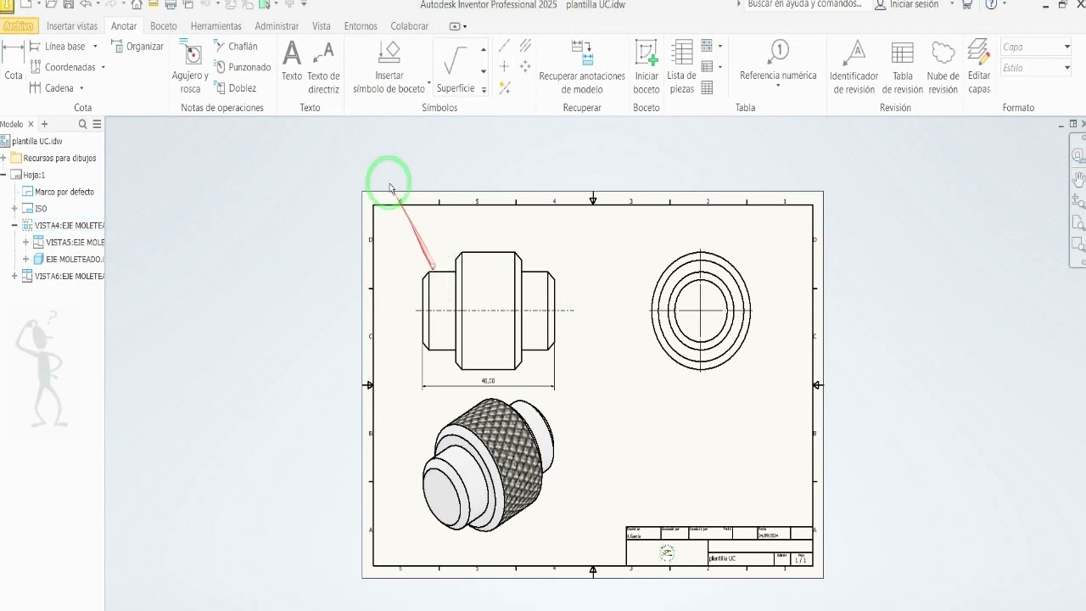Open the Estilo style combo box
This screenshot has width=1086, height=611.
(1036, 68)
